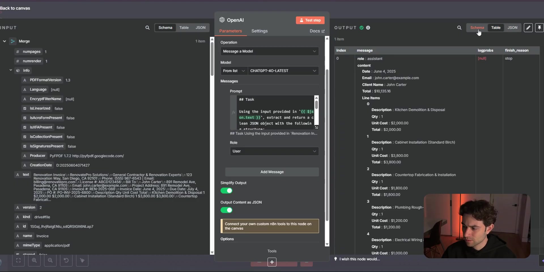Open the CHATGPT-4O-LATEST model dropdown
The width and height of the screenshot is (544, 272).
(283, 71)
